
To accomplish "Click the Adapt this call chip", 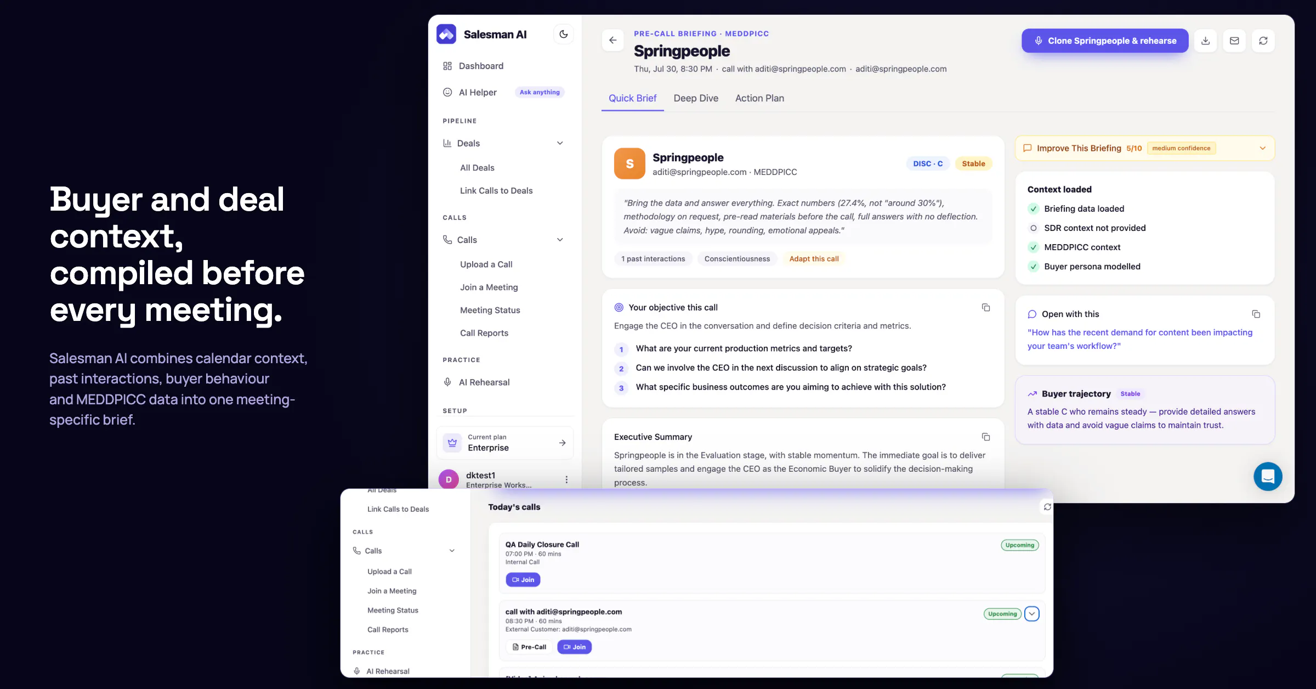I will tap(814, 259).
